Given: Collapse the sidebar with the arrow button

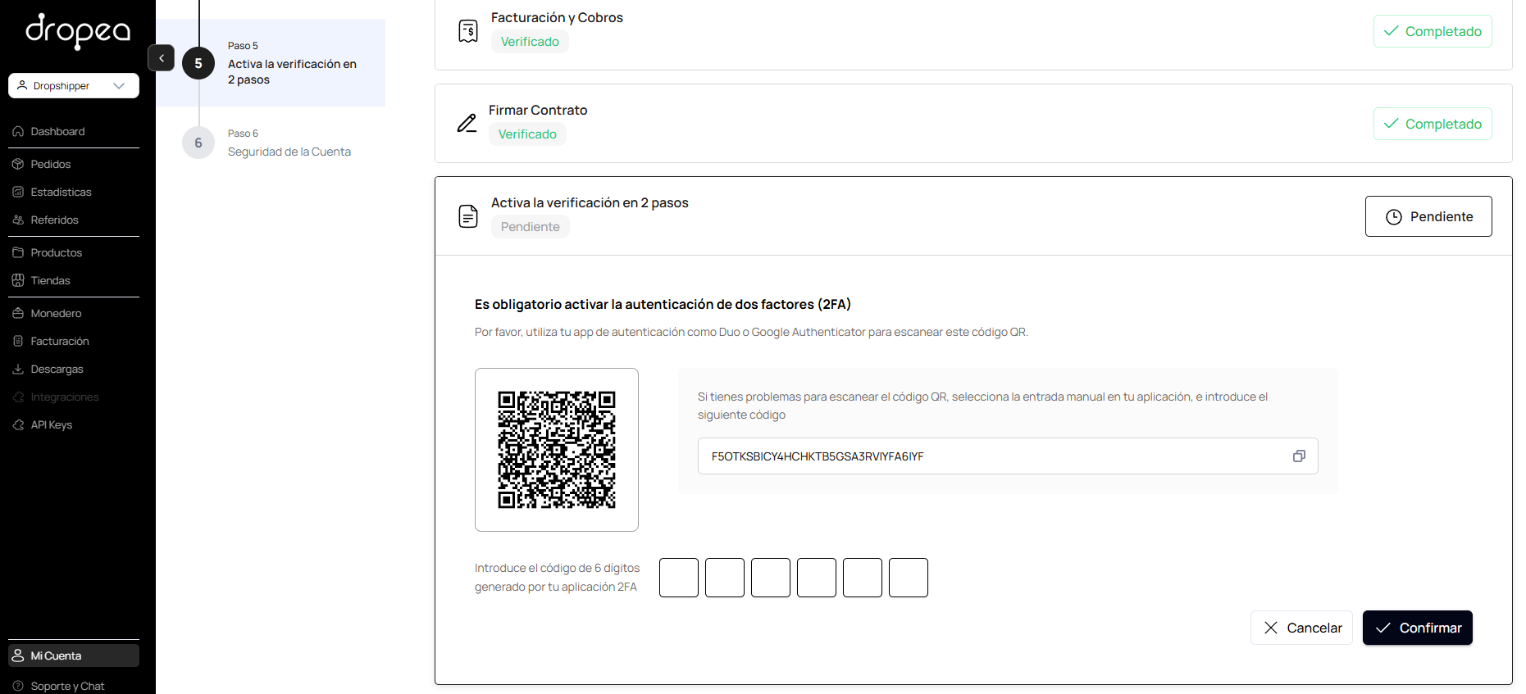Looking at the screenshot, I should [162, 58].
